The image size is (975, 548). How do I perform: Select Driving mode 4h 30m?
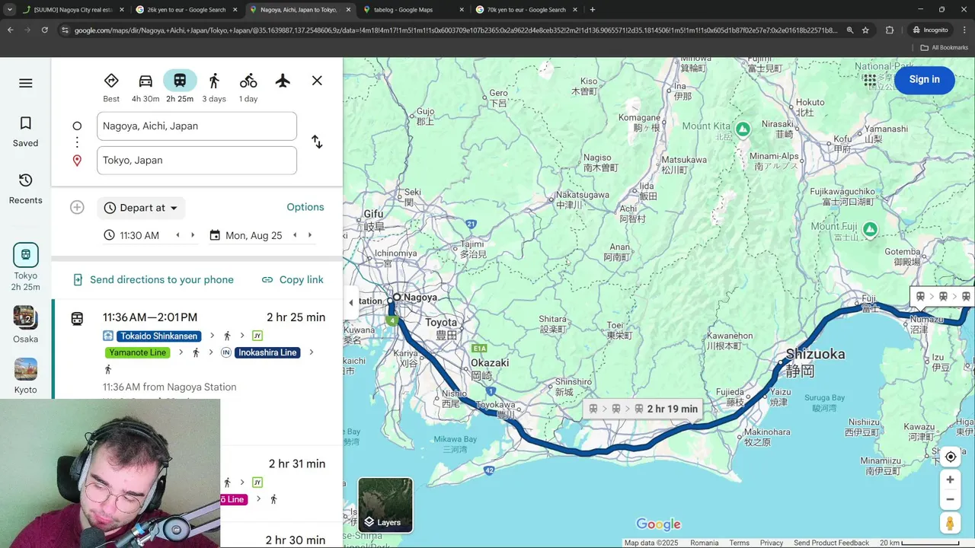tap(145, 88)
